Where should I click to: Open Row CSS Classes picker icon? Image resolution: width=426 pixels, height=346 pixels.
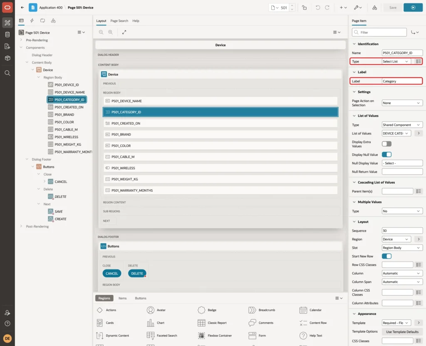click(419, 265)
